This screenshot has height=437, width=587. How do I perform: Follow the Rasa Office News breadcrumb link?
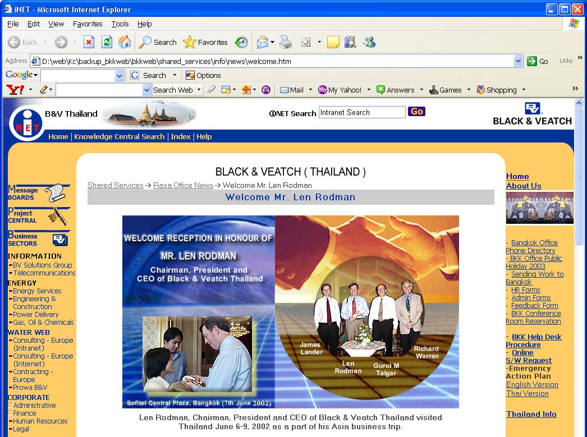click(183, 185)
